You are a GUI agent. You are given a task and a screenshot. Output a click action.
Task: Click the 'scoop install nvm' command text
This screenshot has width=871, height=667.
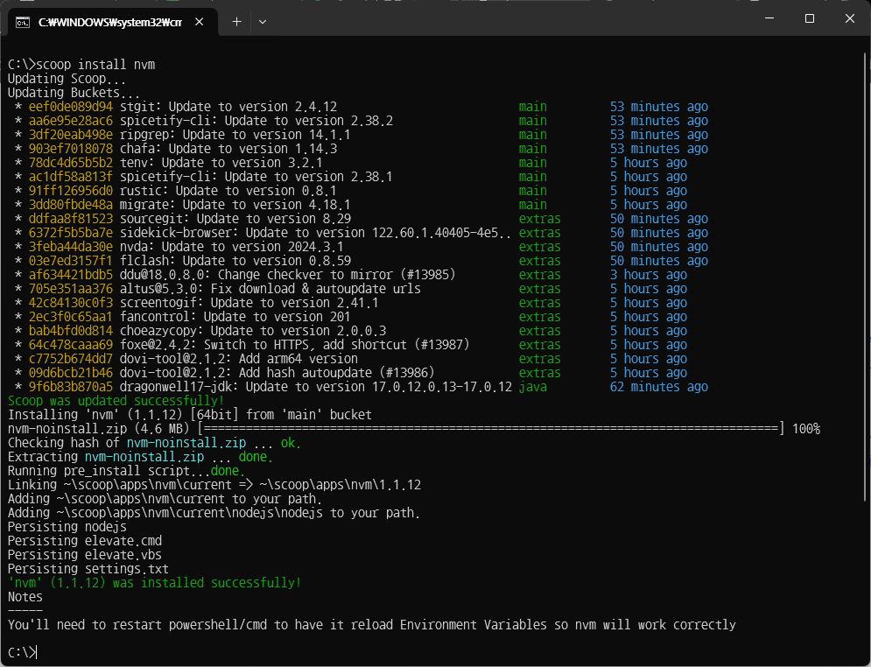95,65
